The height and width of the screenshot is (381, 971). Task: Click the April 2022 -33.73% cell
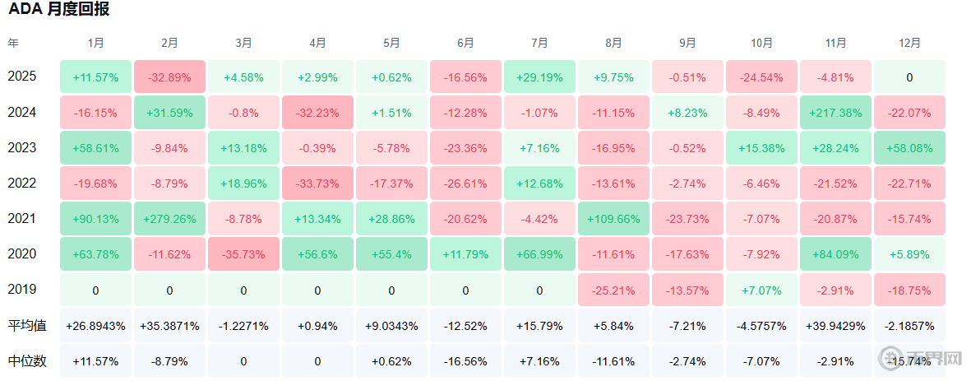tap(317, 184)
